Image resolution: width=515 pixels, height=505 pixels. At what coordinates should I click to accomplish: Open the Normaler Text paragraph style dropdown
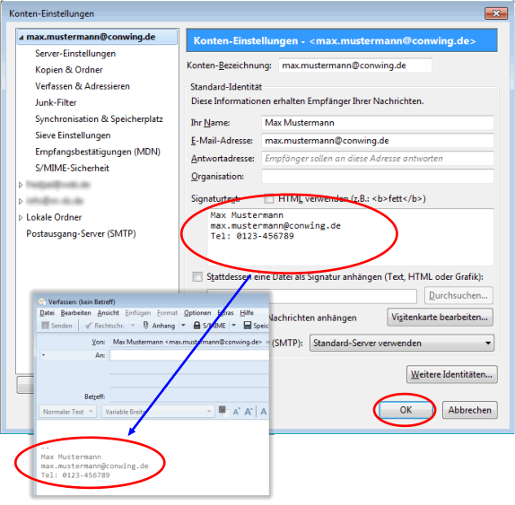(68, 412)
